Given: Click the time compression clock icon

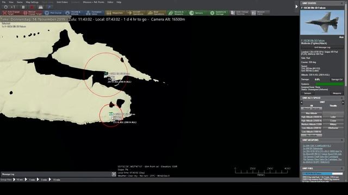Looking at the screenshot, I should point(6,7).
